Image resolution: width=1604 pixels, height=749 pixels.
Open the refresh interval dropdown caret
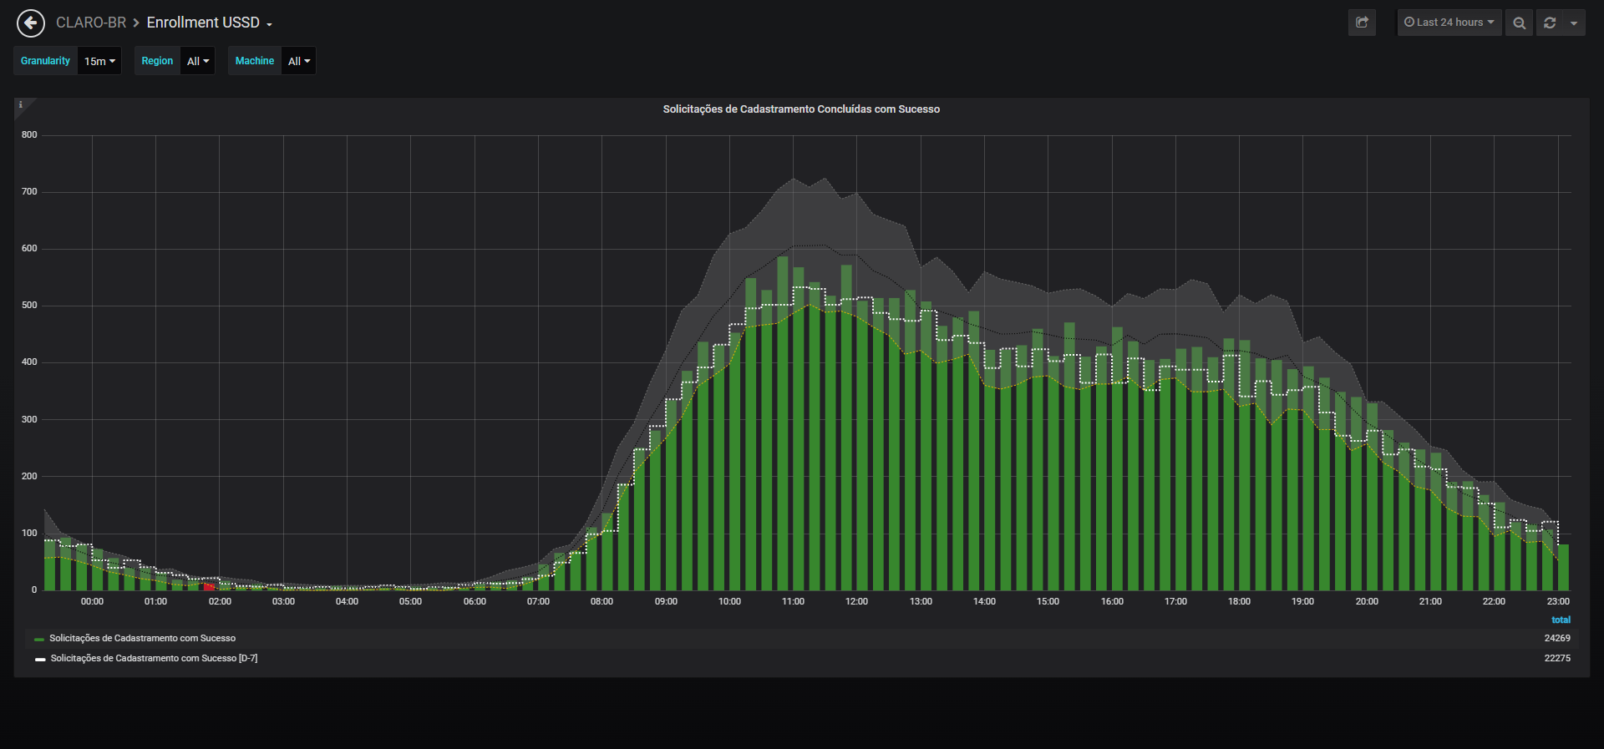1574,23
